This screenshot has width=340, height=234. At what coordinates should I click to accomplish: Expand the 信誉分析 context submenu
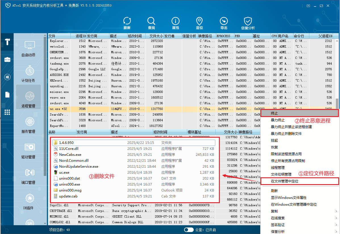(300, 231)
